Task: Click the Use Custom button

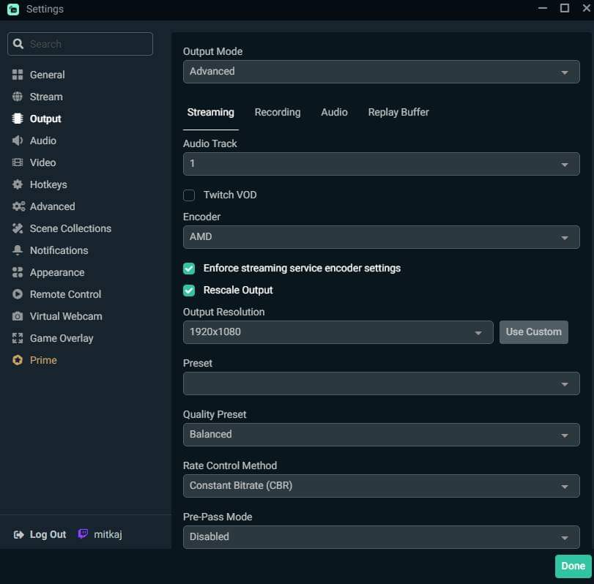Action: tap(533, 332)
